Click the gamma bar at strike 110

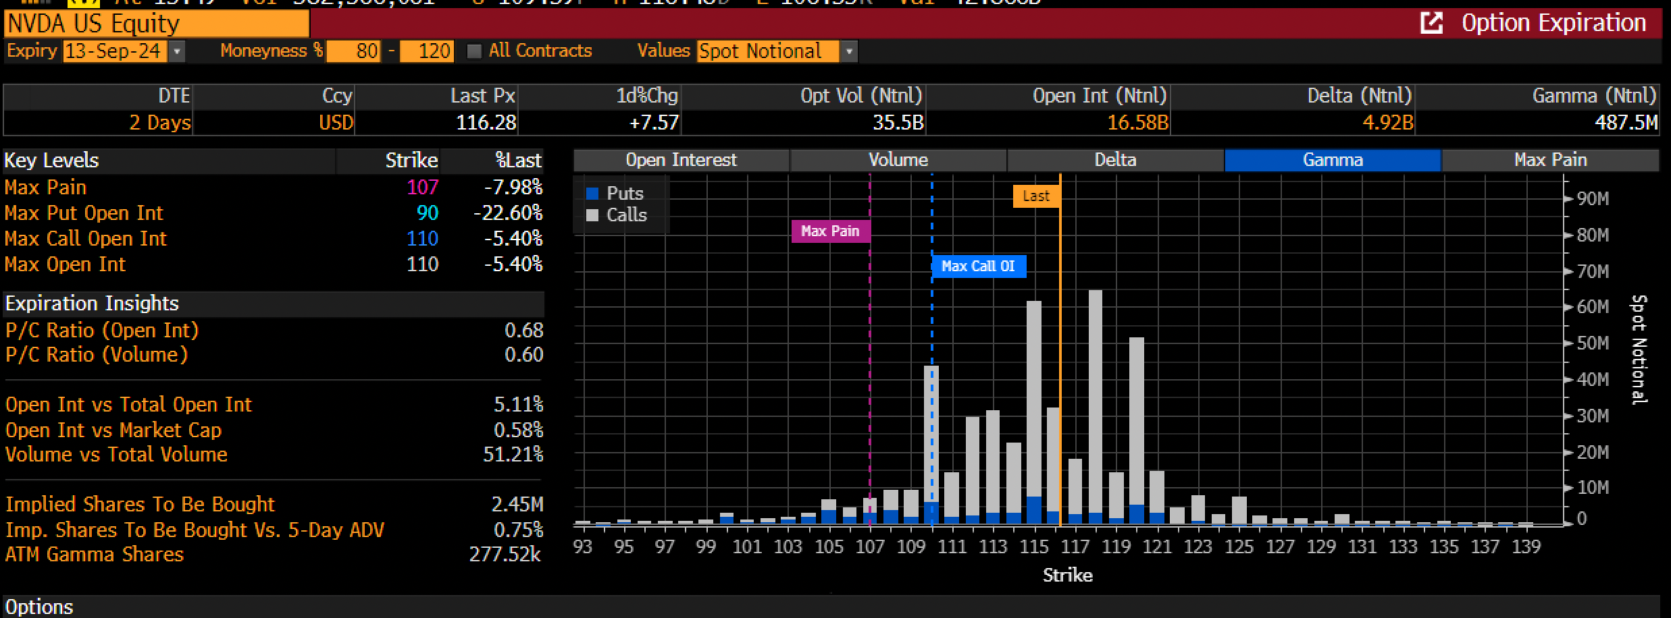point(931,445)
